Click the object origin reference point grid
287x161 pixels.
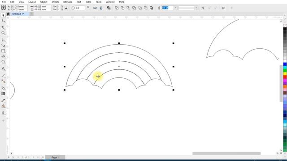click(4, 8)
